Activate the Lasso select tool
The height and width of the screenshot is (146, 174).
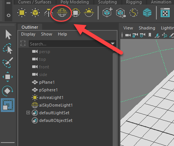8,49
